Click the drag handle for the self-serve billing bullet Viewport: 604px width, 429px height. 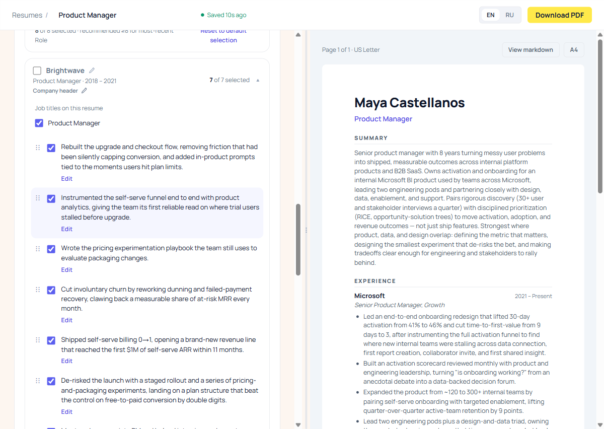38,340
